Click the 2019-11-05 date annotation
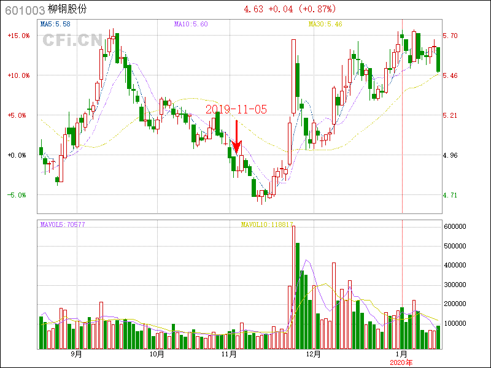The width and height of the screenshot is (491, 368). click(x=236, y=109)
